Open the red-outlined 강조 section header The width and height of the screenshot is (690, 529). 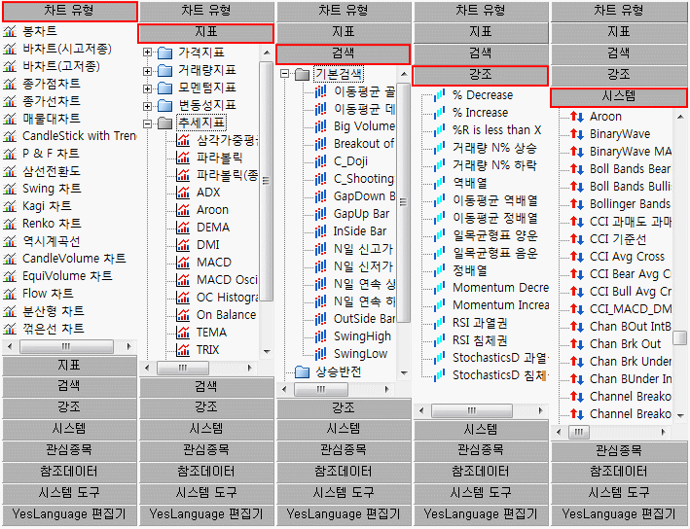pyautogui.click(x=481, y=75)
